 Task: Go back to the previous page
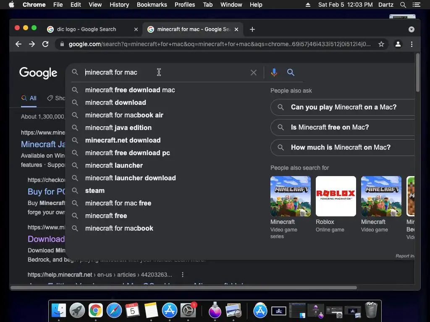coord(18,44)
